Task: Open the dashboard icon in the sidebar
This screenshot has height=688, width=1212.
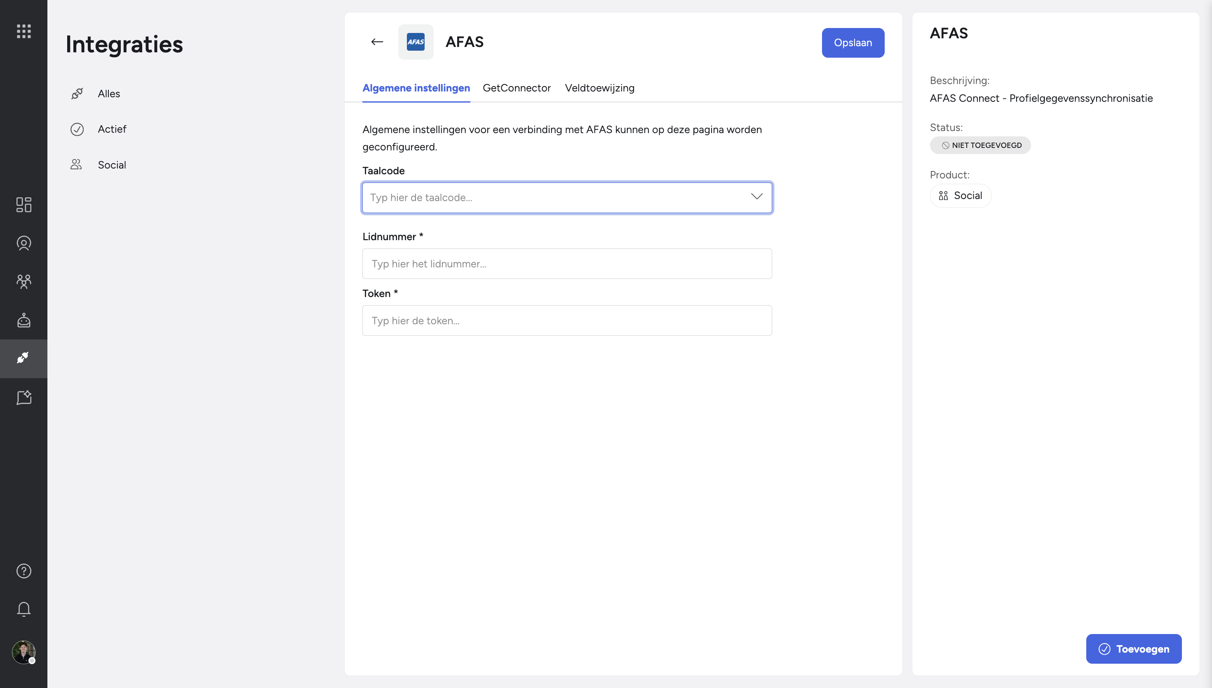Action: [23, 205]
